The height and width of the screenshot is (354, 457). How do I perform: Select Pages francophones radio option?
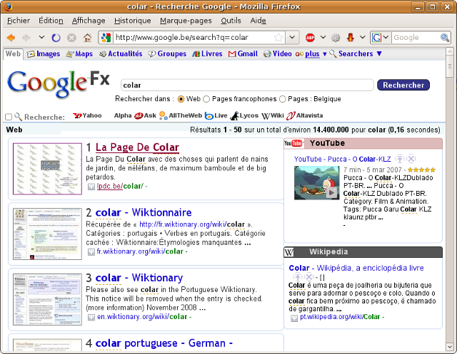206,99
